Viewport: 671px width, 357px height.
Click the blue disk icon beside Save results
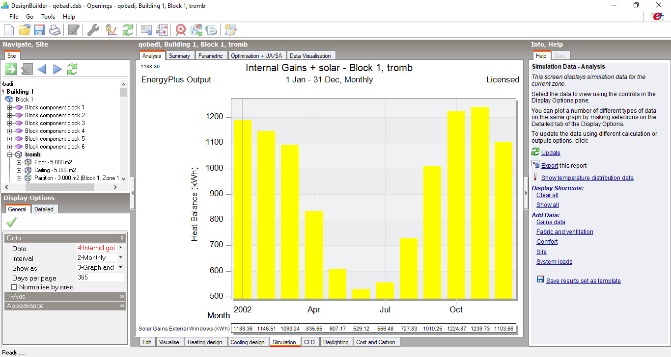(540, 280)
